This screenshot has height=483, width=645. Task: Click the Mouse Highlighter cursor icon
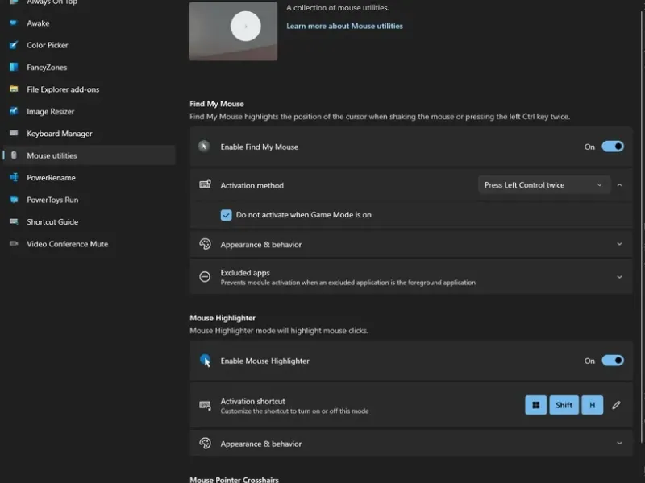coord(205,361)
